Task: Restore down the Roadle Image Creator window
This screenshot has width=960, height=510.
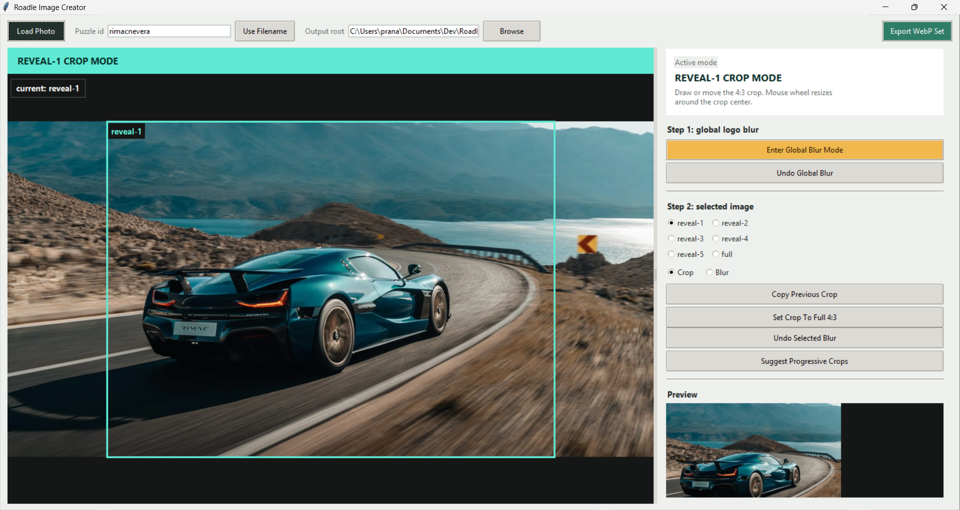Action: click(914, 7)
